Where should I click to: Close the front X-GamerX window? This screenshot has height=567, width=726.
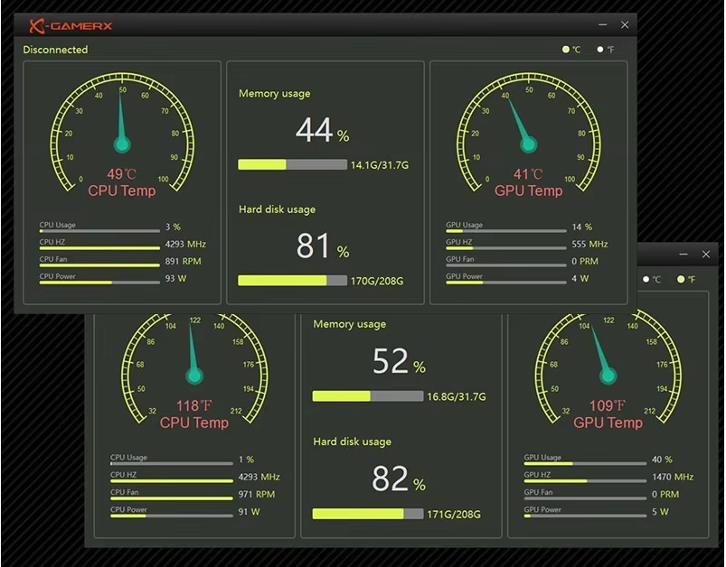coord(625,25)
